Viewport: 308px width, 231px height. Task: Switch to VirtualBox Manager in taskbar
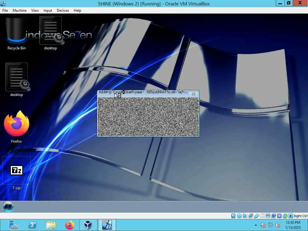[x=88, y=225]
